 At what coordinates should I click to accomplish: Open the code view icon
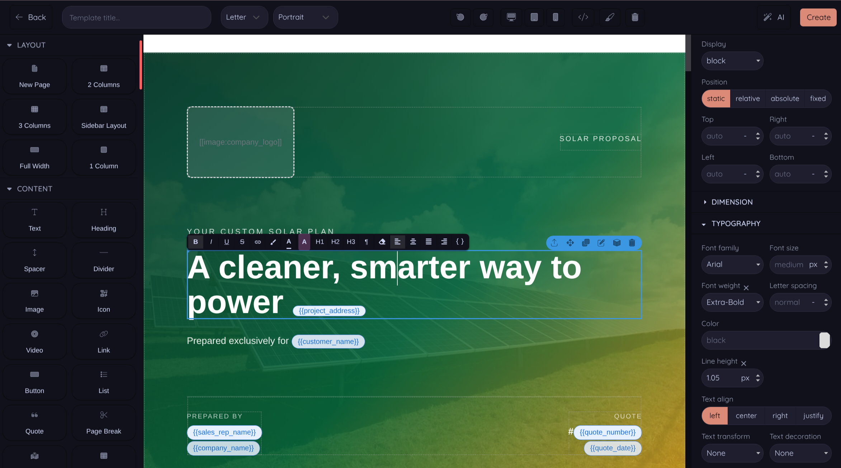click(583, 17)
